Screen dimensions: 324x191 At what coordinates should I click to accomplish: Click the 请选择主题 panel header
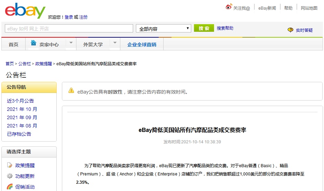click(x=29, y=152)
